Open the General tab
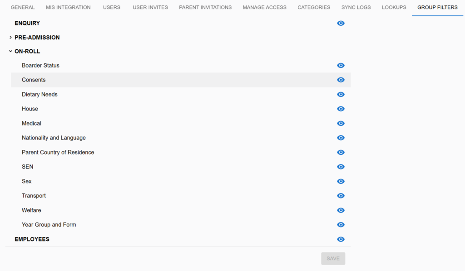 coord(23,7)
